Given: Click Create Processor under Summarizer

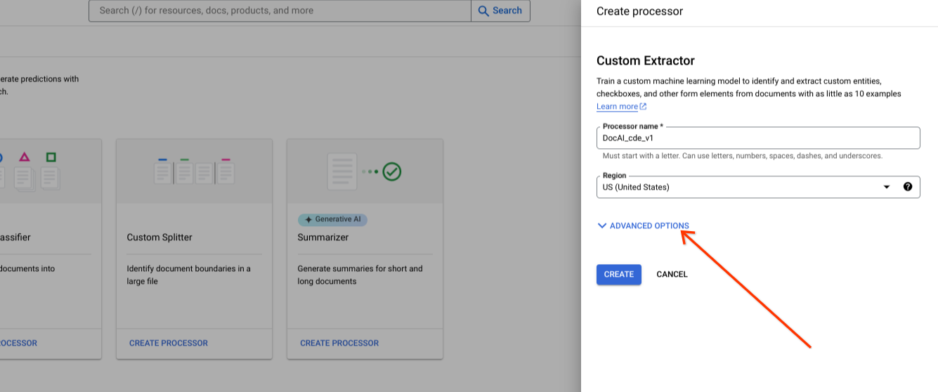Looking at the screenshot, I should [339, 343].
